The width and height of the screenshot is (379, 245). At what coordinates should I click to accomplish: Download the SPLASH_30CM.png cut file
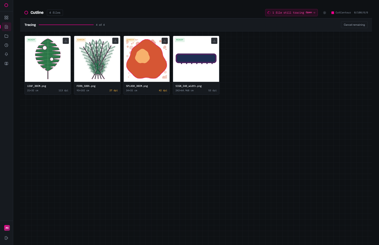tap(165, 41)
